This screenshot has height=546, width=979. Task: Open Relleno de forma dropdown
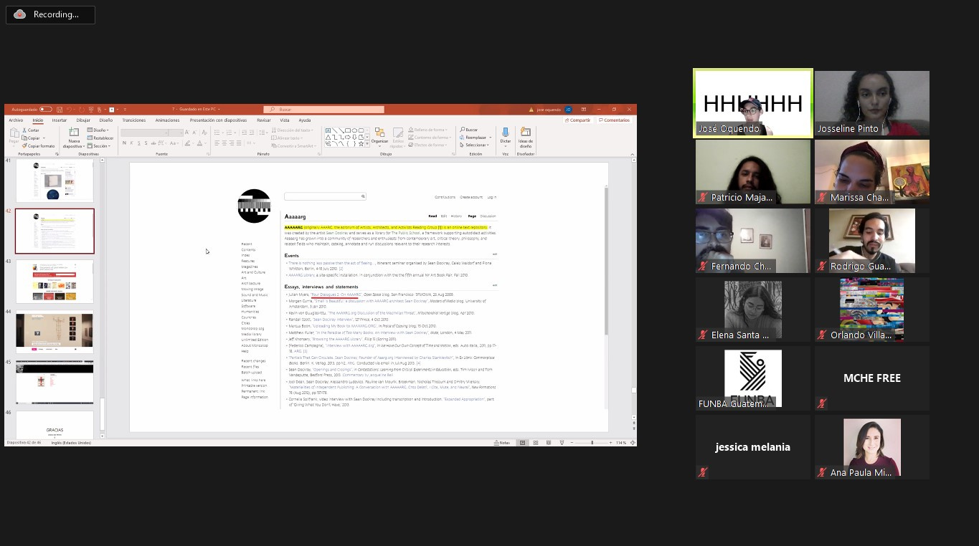[428, 130]
